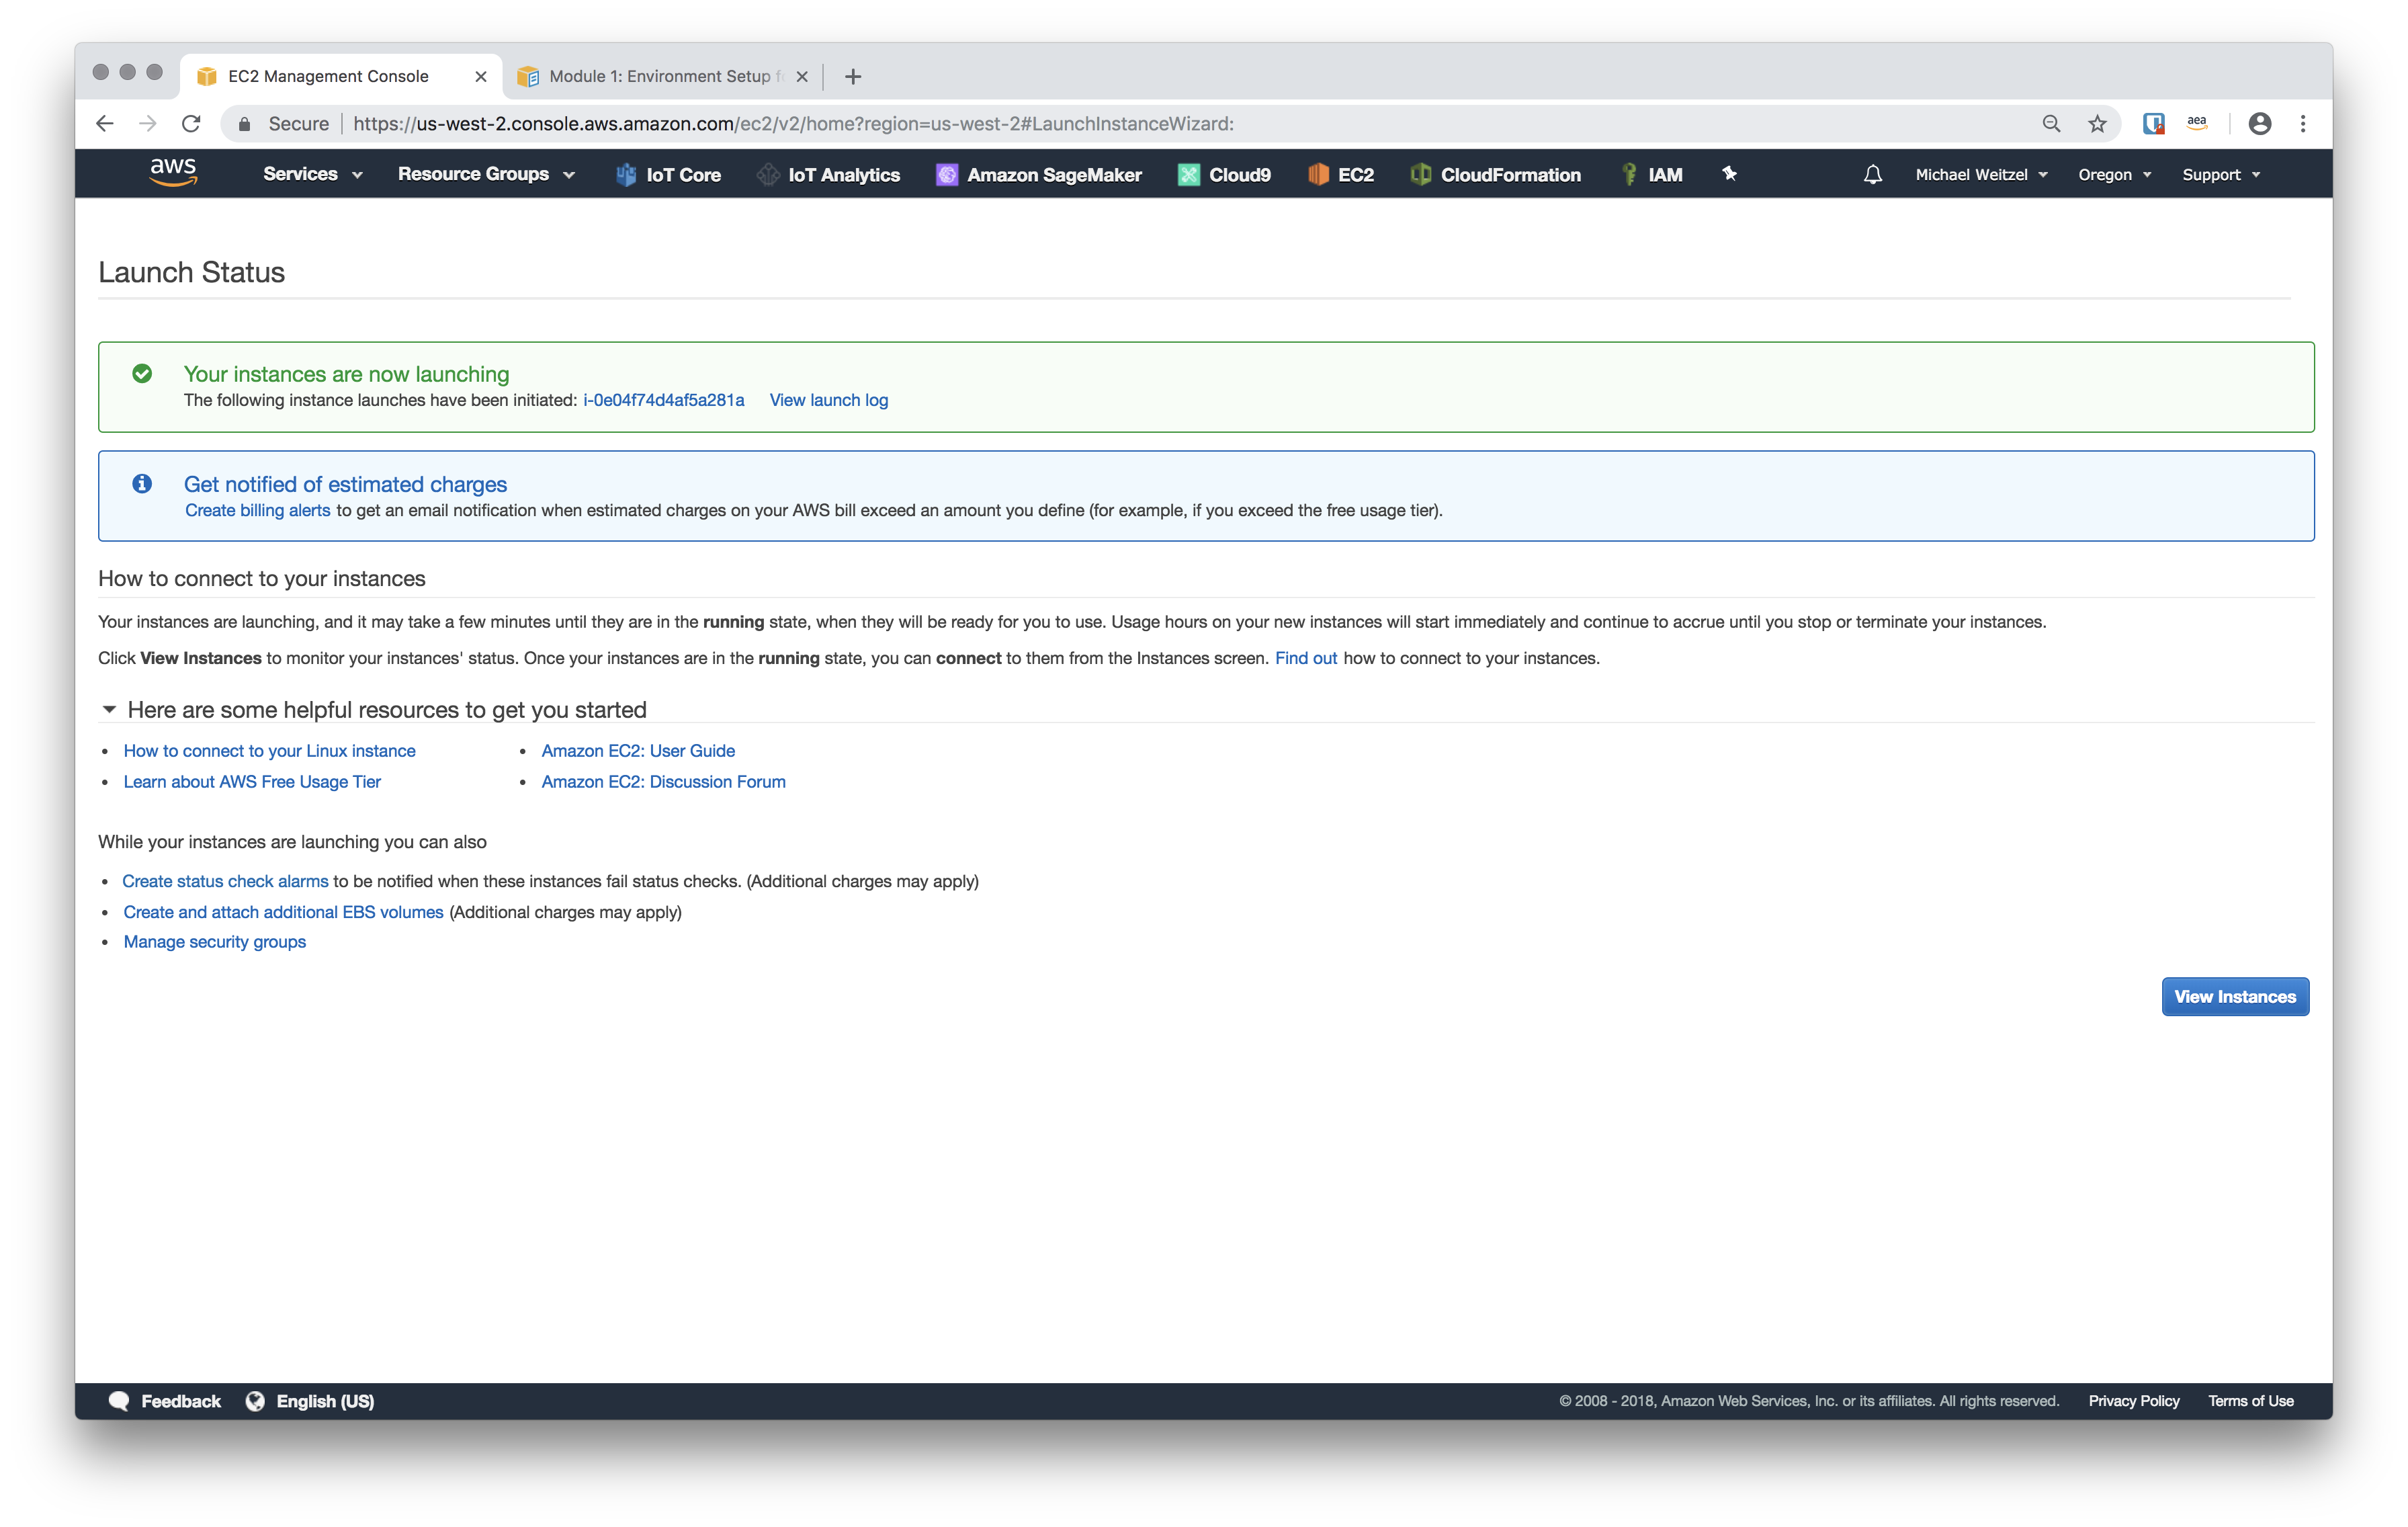This screenshot has width=2408, height=1527.
Task: Open the Amazon SageMaker shortcut
Action: click(1038, 174)
